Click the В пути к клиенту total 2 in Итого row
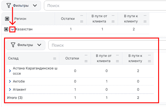This screenshot has height=107, width=166. [x=138, y=98]
